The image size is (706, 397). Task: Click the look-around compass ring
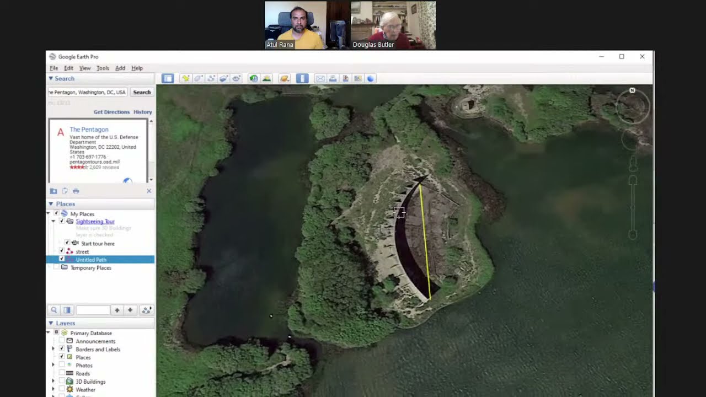click(632, 106)
